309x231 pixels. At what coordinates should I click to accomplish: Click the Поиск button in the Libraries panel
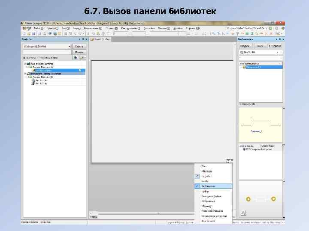[260, 46]
